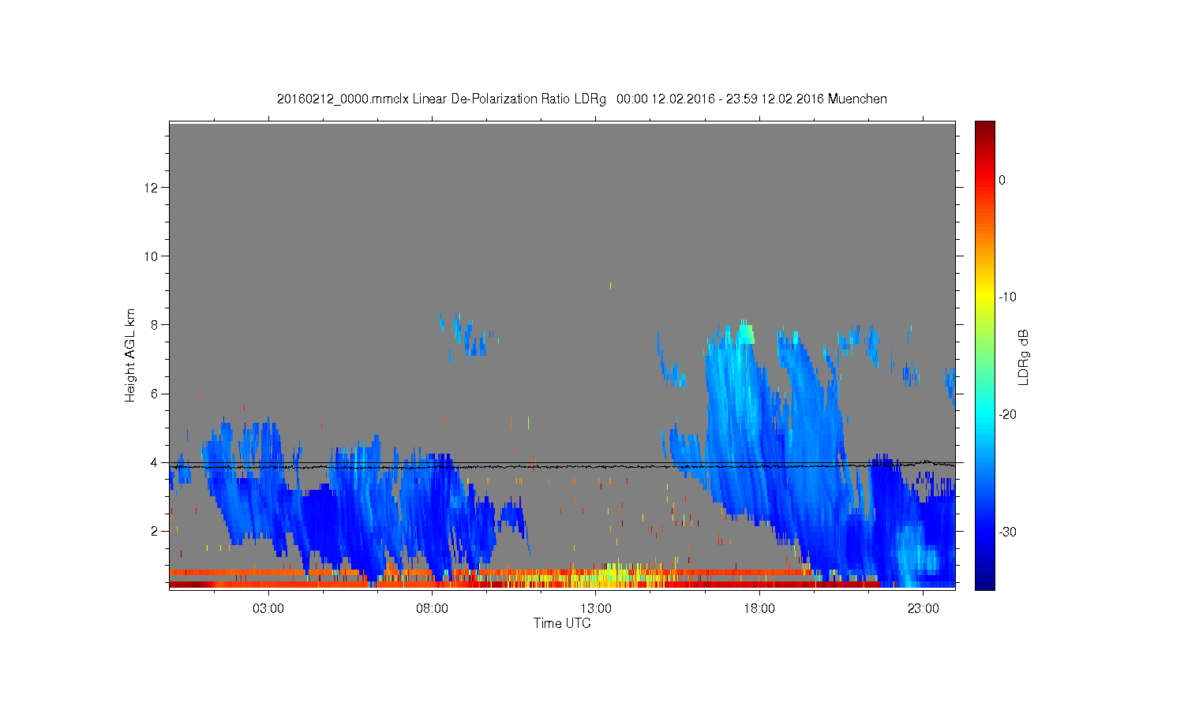
Task: Select the "13:00" time tick label
Action: click(x=596, y=609)
